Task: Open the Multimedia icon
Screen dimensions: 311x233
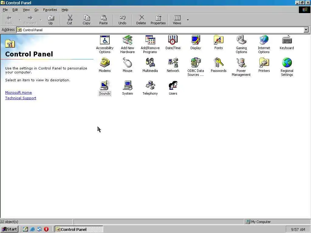Action: point(150,63)
